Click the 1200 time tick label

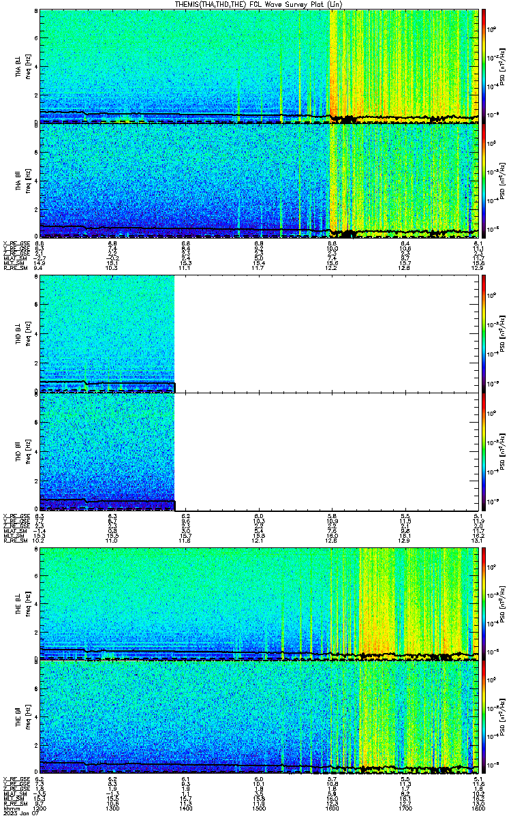pos(40,808)
